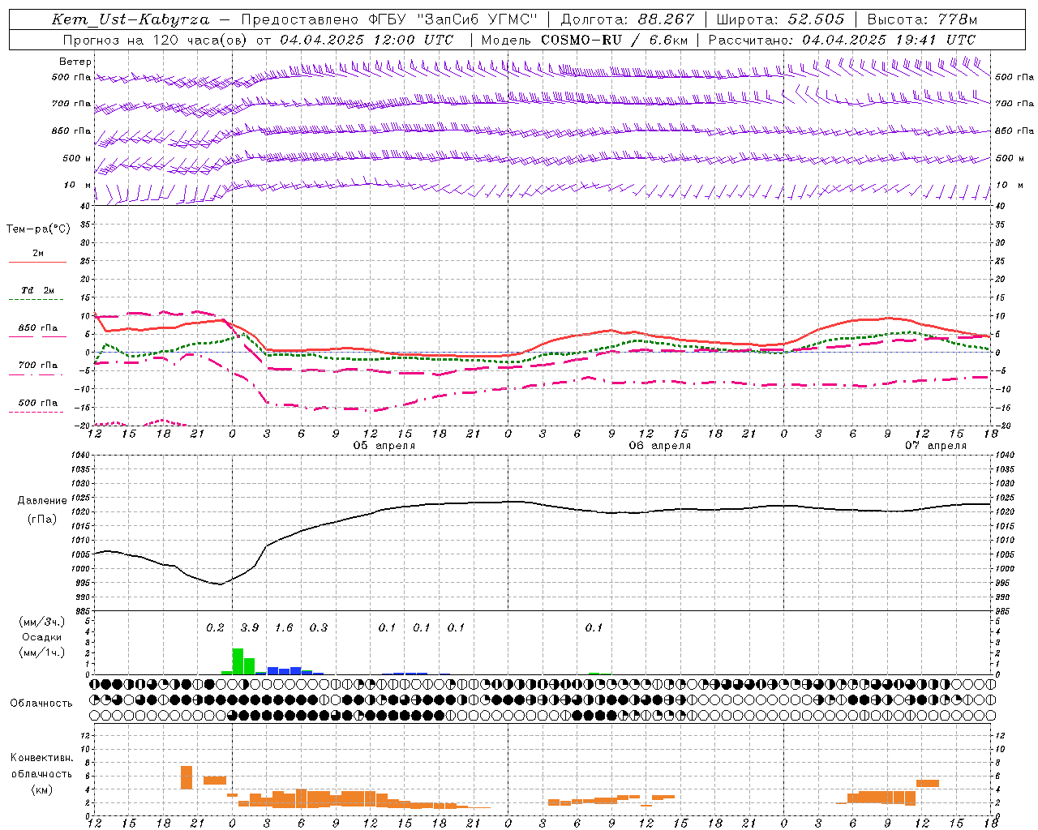Click the Прогноз на 120 часа(ов) label

156,40
